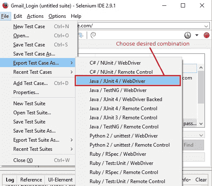This screenshot has width=212, height=186.
Task: Export as Java / TestNG / WebDriver
Action: [129, 90]
